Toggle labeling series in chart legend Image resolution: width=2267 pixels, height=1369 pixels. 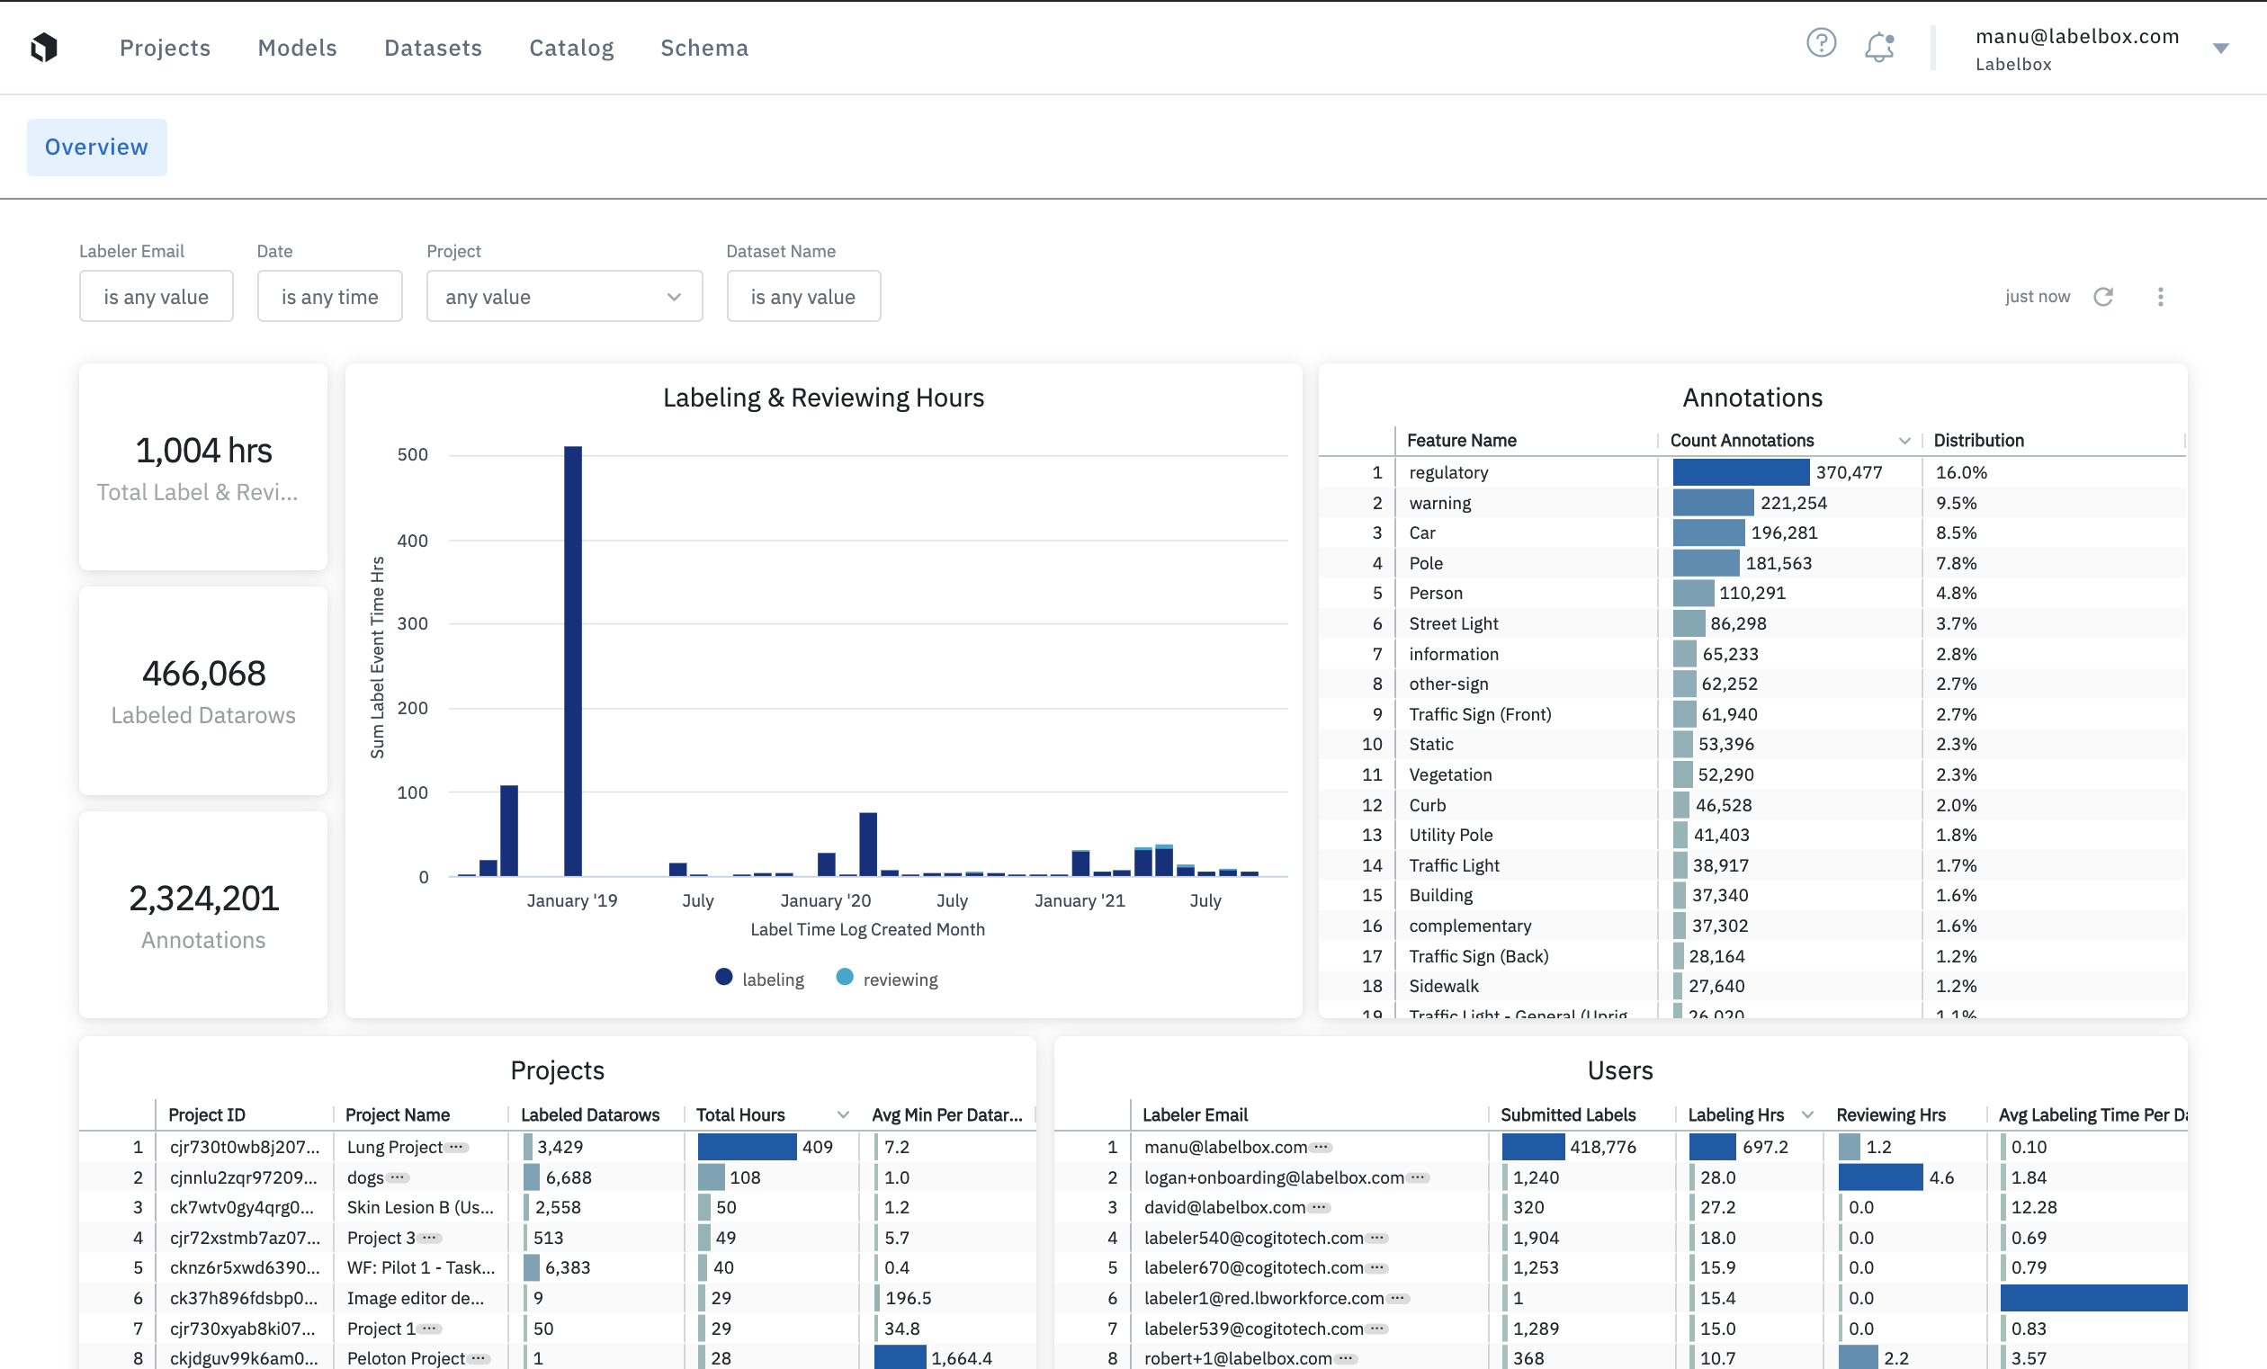pos(759,979)
